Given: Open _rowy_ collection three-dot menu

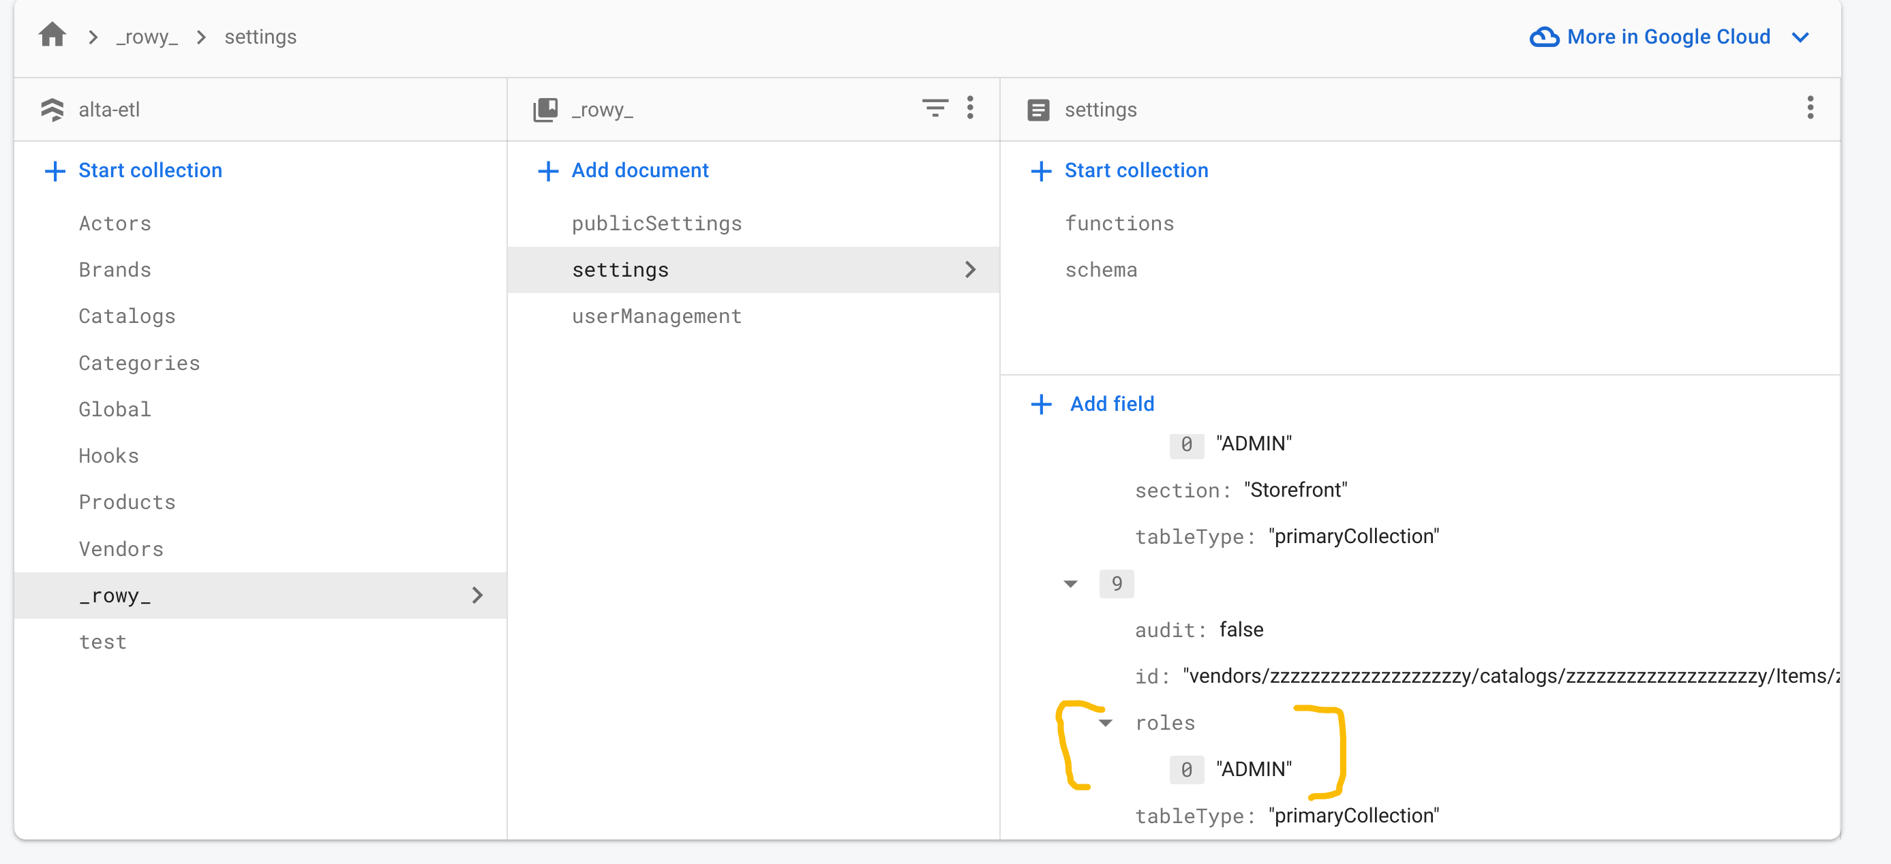Looking at the screenshot, I should click(971, 108).
